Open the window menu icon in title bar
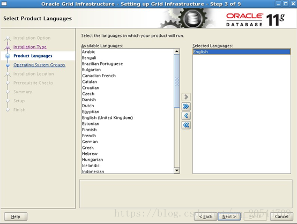 tap(4, 4)
